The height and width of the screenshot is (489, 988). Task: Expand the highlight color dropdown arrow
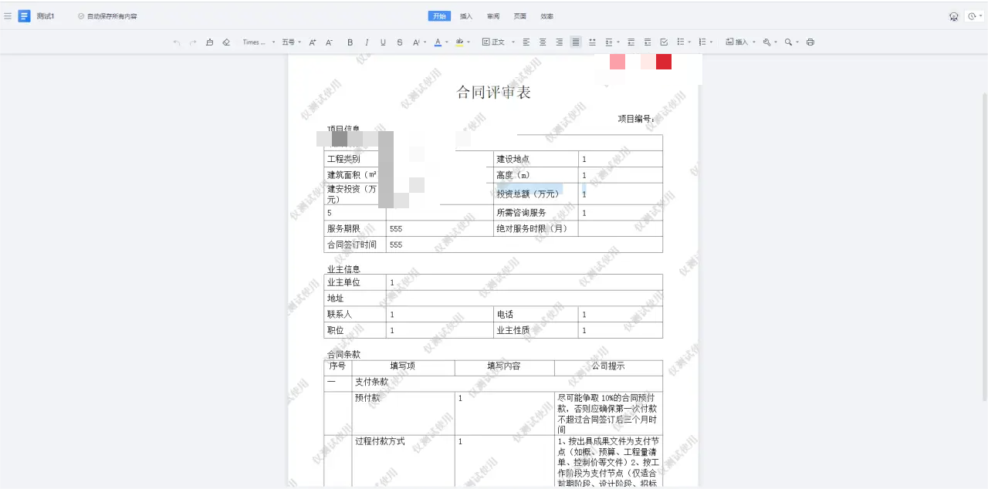click(x=469, y=42)
